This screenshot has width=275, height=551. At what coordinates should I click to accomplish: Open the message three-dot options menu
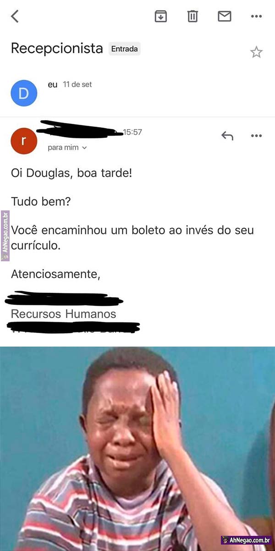point(256,136)
